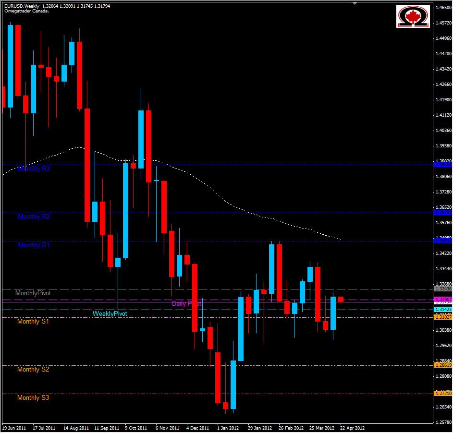The width and height of the screenshot is (453, 433).
Task: Click the cyan WeeklyPivot label
Action: click(x=110, y=313)
